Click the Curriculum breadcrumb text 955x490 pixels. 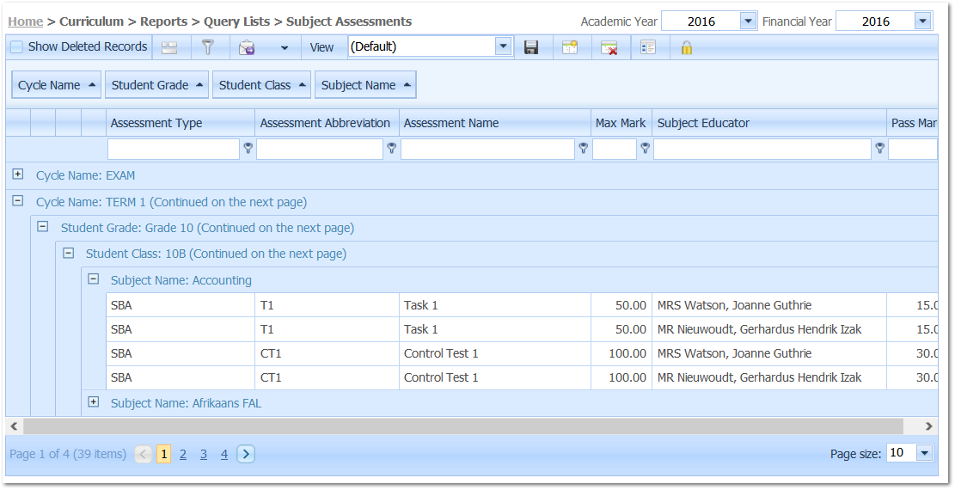91,21
